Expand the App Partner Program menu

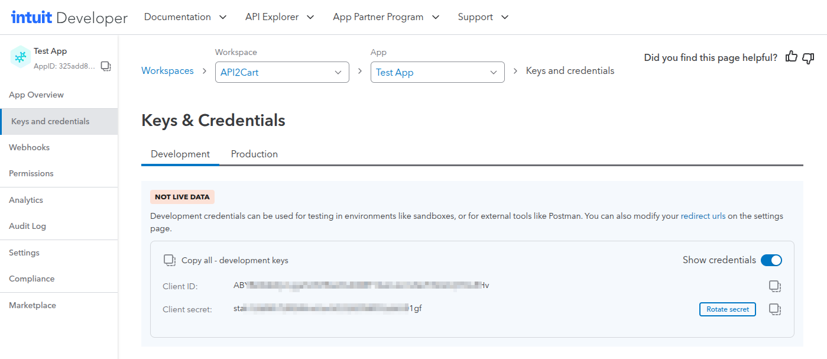tap(386, 17)
